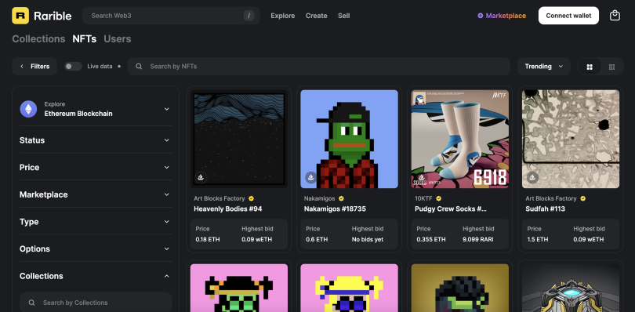This screenshot has height=312, width=635.
Task: Click the 0.6 ETH price value
Action: point(317,239)
